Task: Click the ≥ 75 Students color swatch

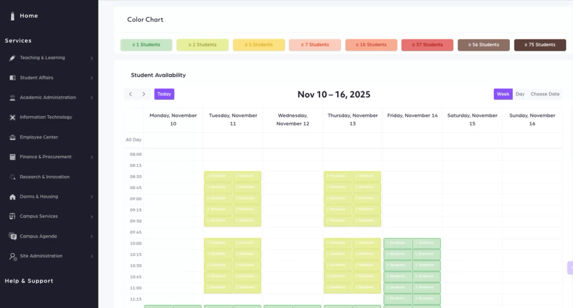Action: pos(540,45)
